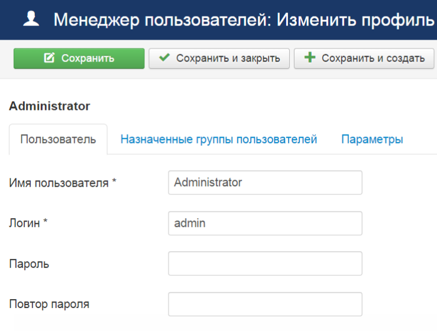The height and width of the screenshot is (331, 437).
Task: Click the Логин * label
Action: (28, 223)
